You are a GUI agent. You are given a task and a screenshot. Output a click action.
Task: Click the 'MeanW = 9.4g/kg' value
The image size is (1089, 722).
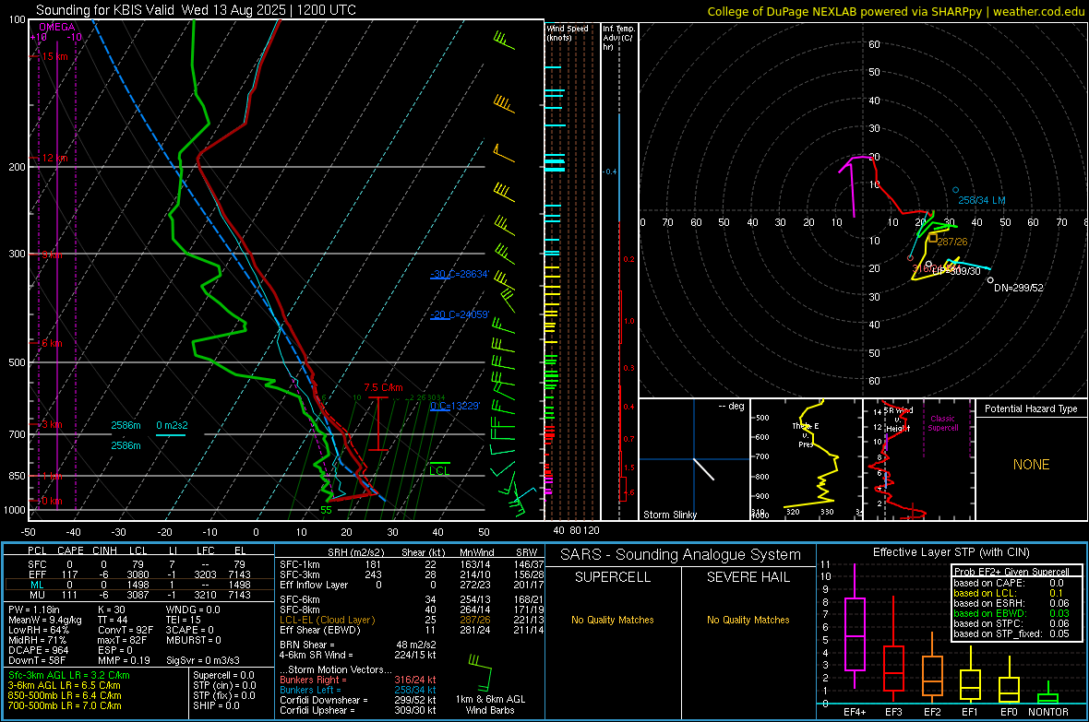pyautogui.click(x=44, y=620)
